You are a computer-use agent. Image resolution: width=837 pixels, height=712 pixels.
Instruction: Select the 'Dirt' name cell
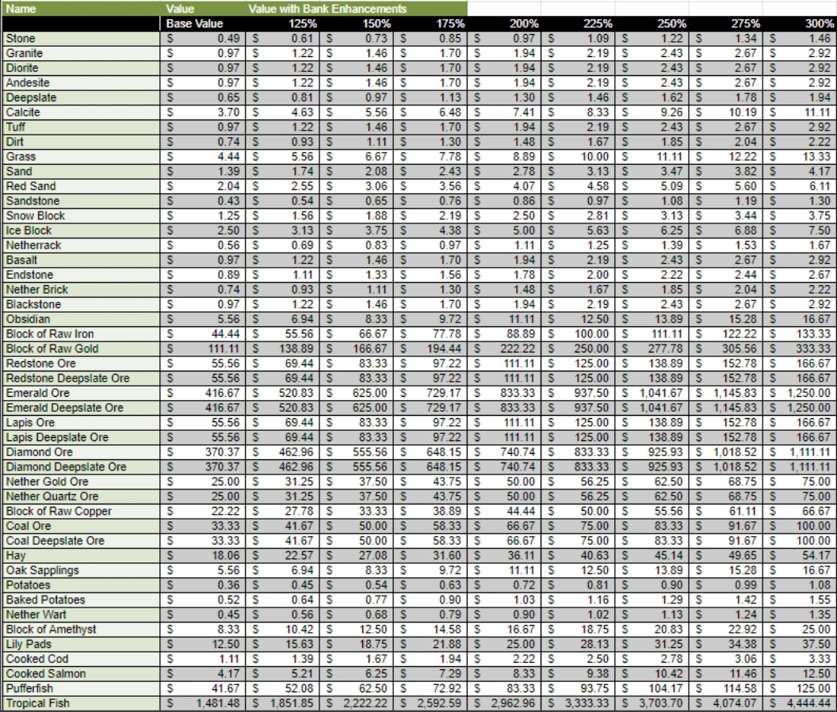(81, 142)
